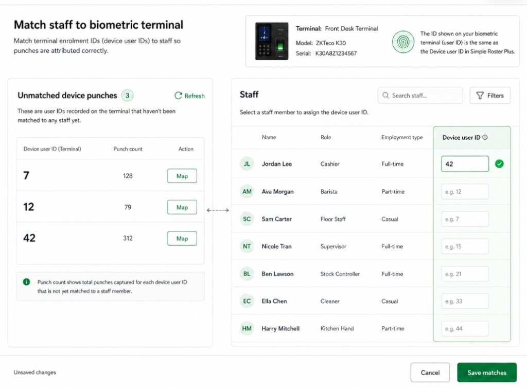Click the NT avatar for Nicole Tran
This screenshot has height=388, width=527.
[x=247, y=246]
